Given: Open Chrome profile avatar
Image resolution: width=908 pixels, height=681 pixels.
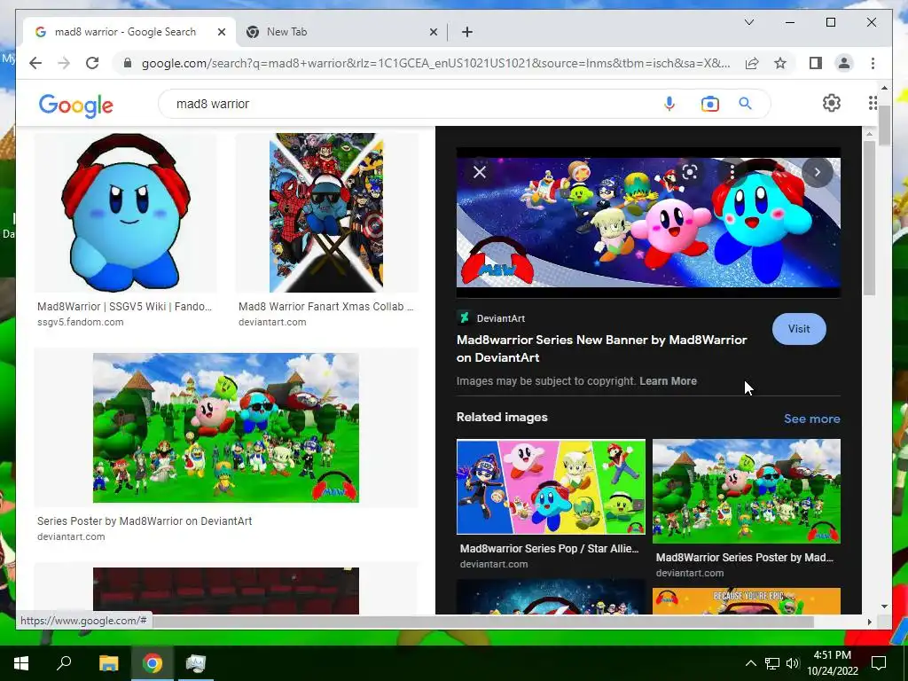Looking at the screenshot, I should pyautogui.click(x=844, y=63).
